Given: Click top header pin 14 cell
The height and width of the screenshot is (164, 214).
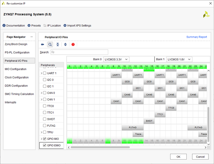Looking at the screenshot, I should coord(146,66).
